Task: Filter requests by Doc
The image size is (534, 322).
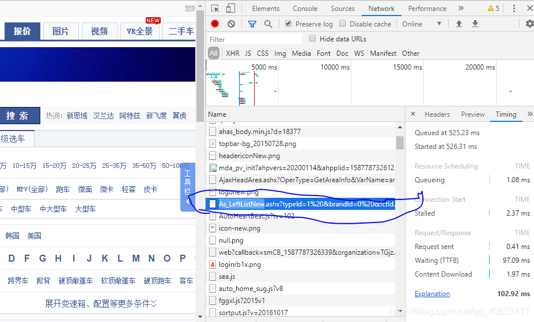Action: pos(342,53)
